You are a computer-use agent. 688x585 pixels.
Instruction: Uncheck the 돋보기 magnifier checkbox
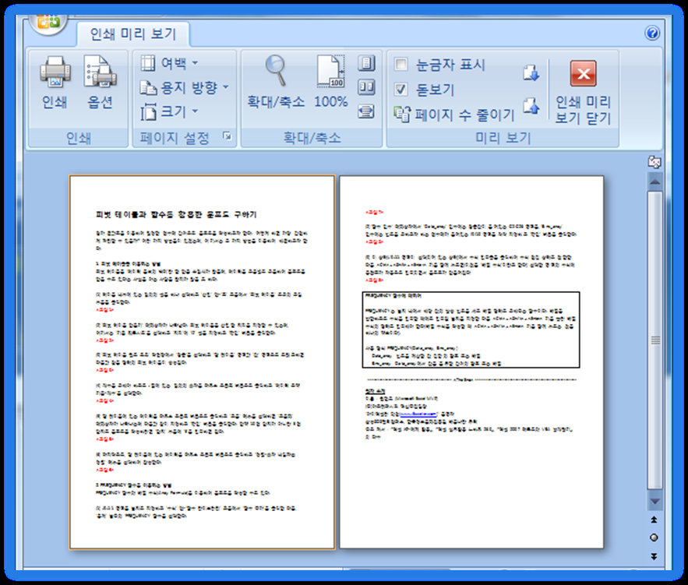(x=400, y=90)
